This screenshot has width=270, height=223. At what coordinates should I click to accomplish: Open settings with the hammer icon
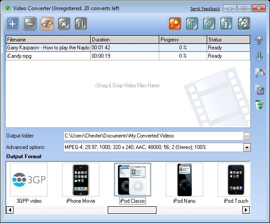(x=192, y=23)
